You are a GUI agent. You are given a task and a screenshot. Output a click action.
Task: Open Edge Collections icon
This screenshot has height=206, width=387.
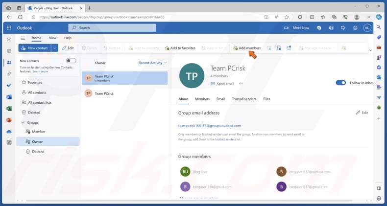pos(334,17)
